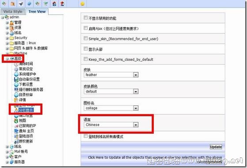This screenshot has width=247, height=168.
Task: Open the 皮肤 feather dropdown
Action: [x=111, y=75]
